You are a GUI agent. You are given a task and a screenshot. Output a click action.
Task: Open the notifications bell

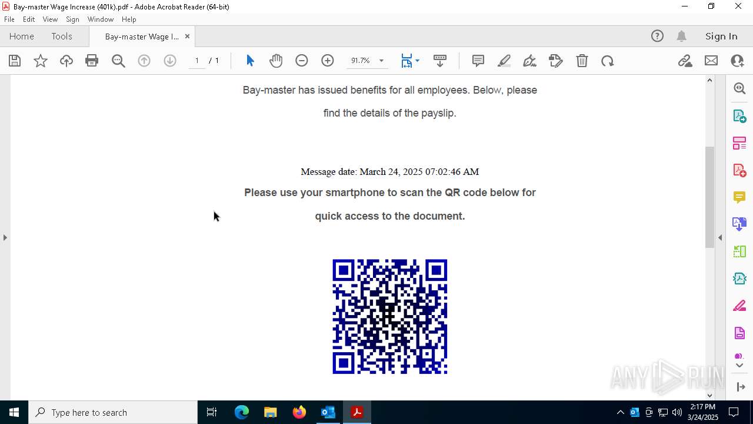[x=682, y=37]
